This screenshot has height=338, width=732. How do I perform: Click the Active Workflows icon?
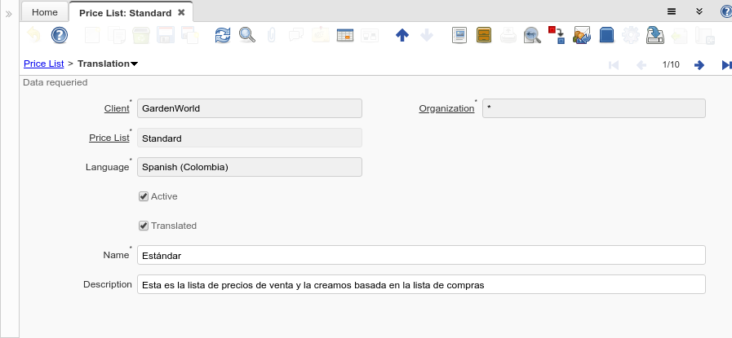[557, 35]
